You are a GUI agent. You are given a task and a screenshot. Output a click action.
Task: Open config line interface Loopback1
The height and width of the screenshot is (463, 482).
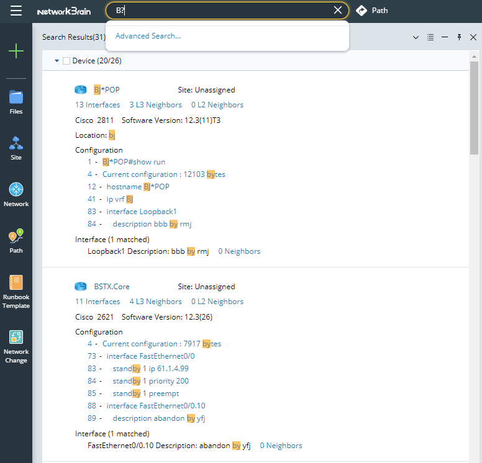click(142, 212)
